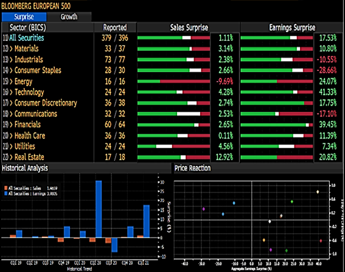Screen dimensions: 345x272
Task: Click the Energy sales surprise bar
Action: point(174,81)
